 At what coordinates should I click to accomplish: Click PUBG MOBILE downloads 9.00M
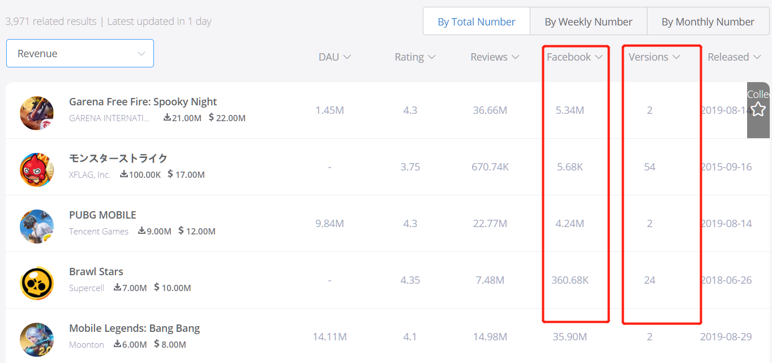155,231
